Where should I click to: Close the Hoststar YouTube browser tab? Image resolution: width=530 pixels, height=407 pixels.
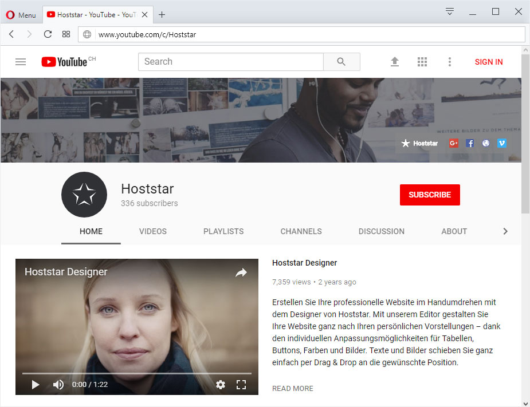point(144,14)
